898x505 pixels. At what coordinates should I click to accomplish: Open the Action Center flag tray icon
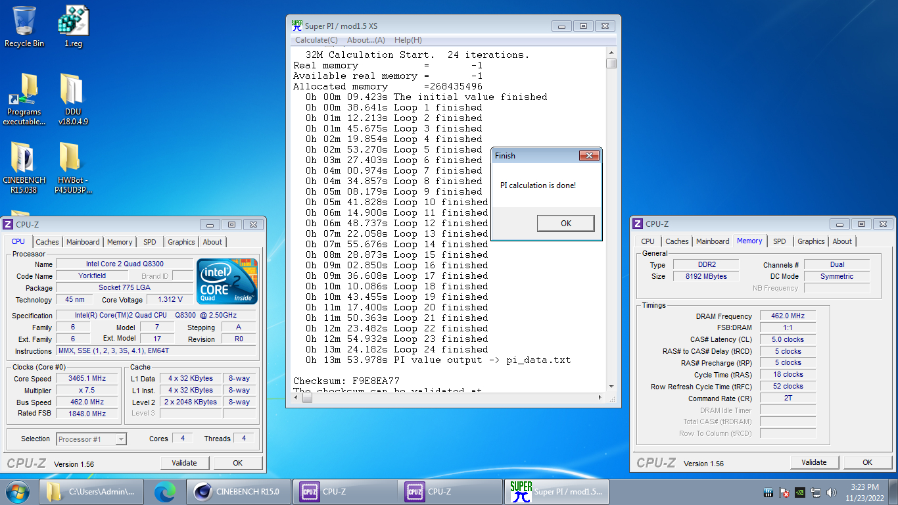[784, 492]
